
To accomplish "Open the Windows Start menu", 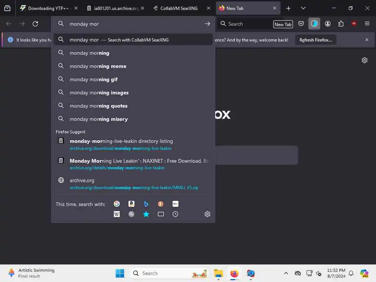I will (x=120, y=273).
